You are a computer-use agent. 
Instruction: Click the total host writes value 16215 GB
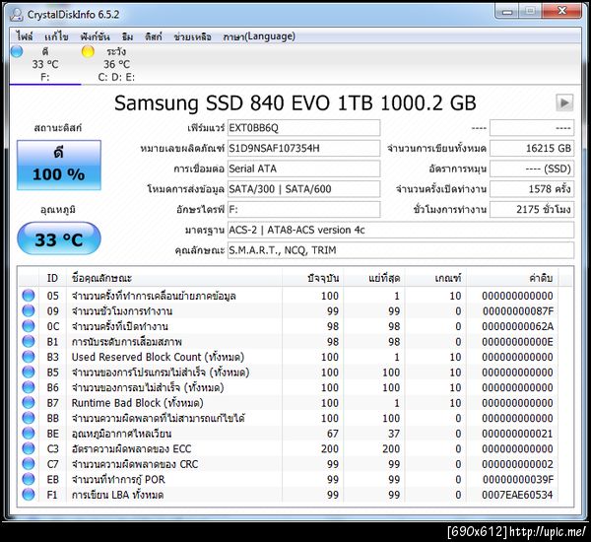[532, 148]
